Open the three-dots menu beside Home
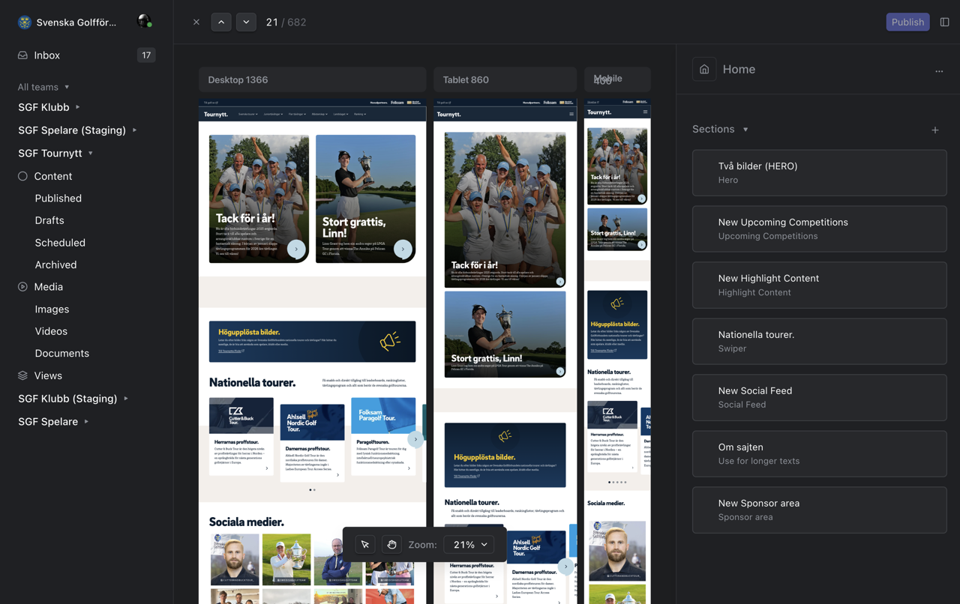This screenshot has width=960, height=604. pyautogui.click(x=939, y=71)
